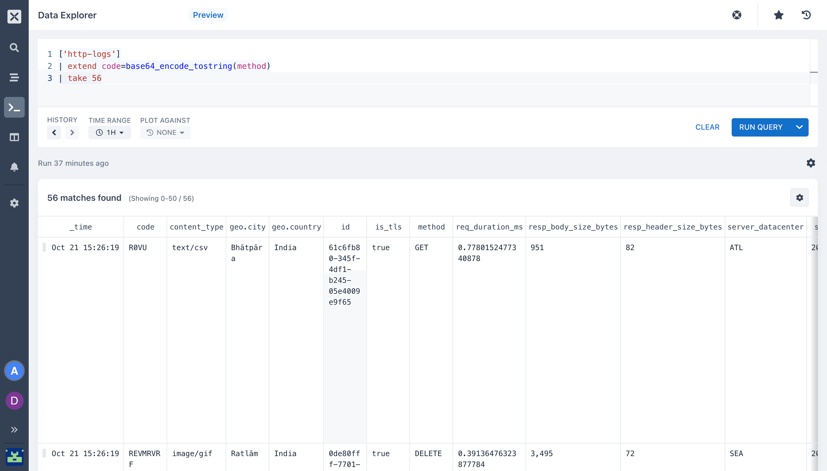
Task: Click the server_datacenter column header
Action: pyautogui.click(x=766, y=227)
